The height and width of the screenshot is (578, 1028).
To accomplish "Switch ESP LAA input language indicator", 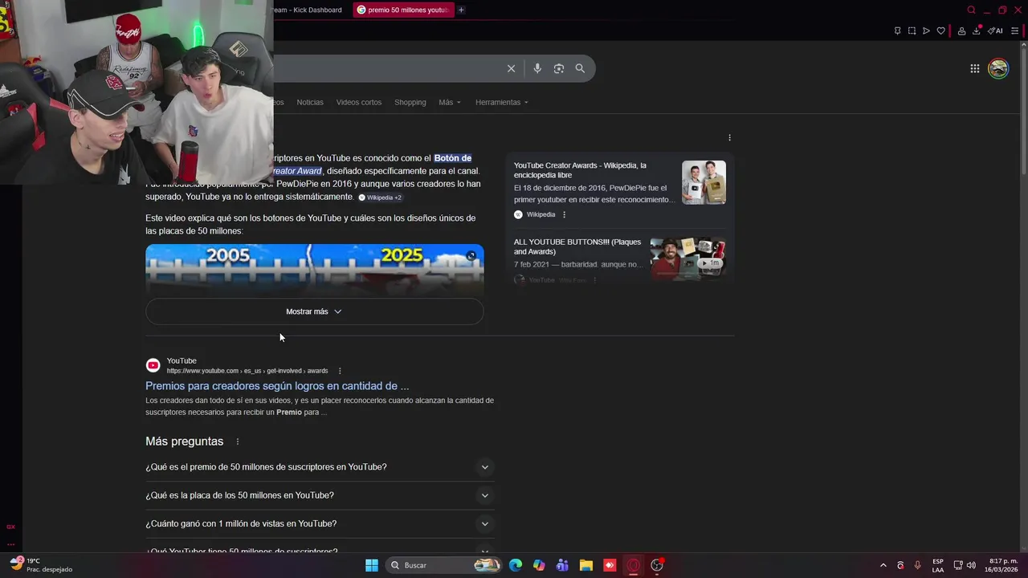I will click(938, 565).
